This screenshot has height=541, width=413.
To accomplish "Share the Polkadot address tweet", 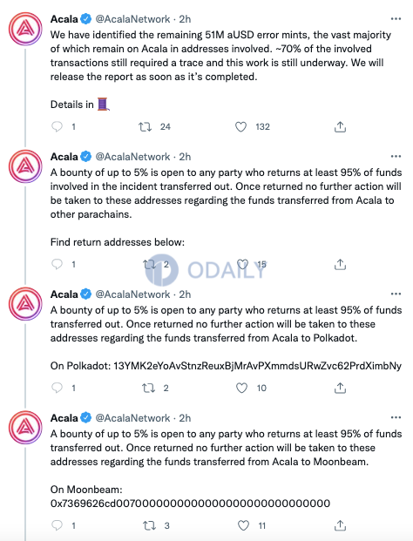I will [x=340, y=389].
